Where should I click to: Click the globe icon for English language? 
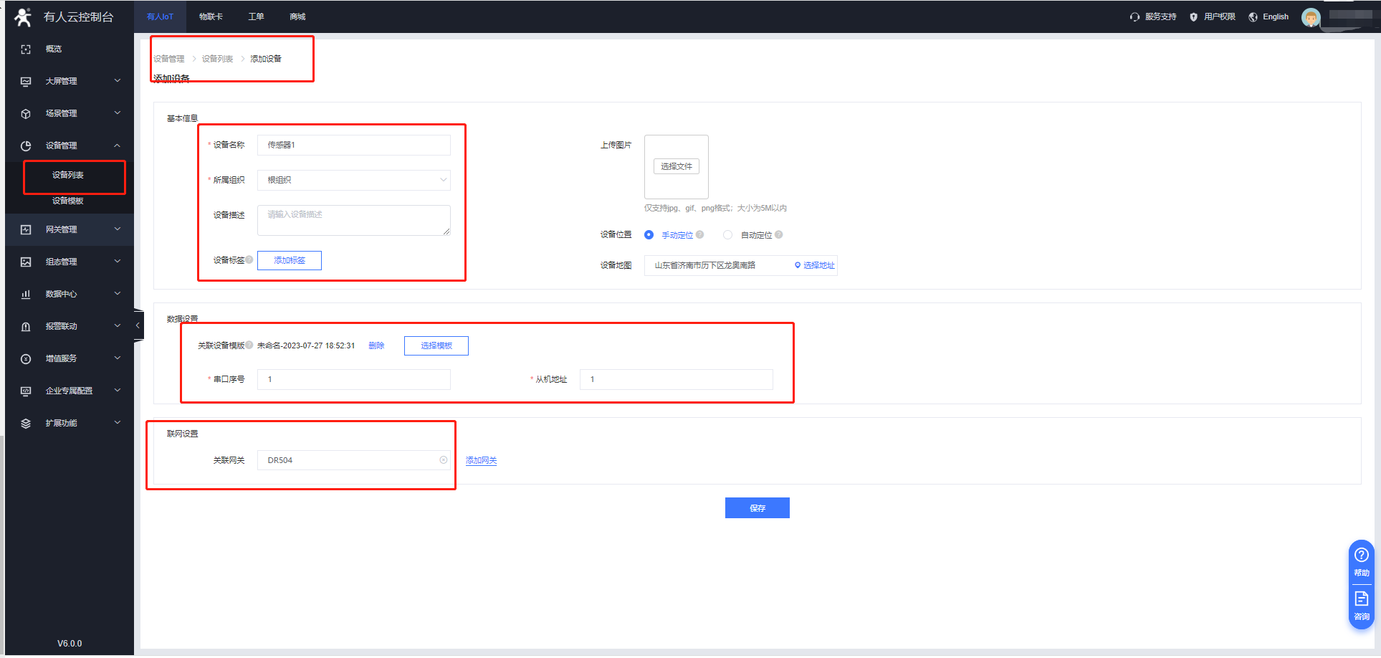click(x=1253, y=17)
